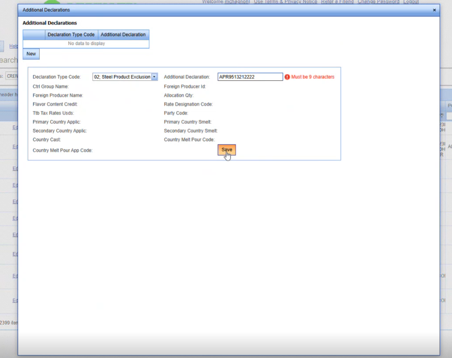Sort by Additional Declaration column header
The image size is (452, 358).
point(123,34)
